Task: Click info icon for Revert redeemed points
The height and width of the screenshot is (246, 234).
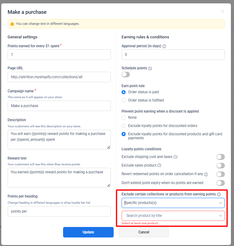Action: [x=206, y=174]
